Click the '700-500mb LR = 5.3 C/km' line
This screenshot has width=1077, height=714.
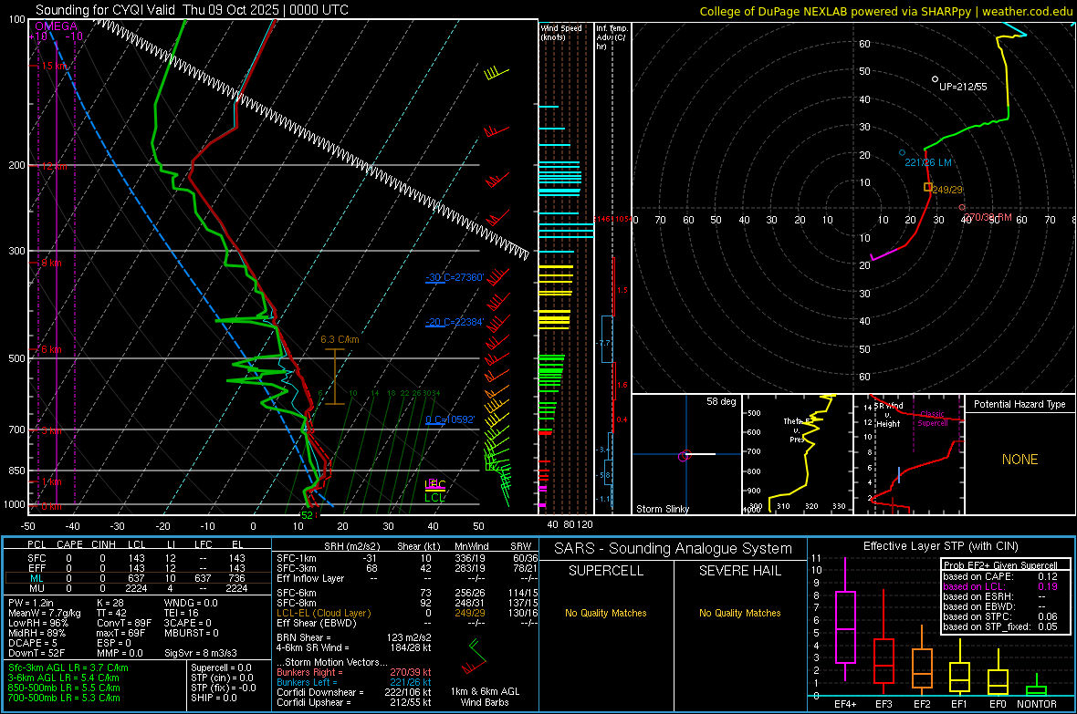pyautogui.click(x=64, y=698)
